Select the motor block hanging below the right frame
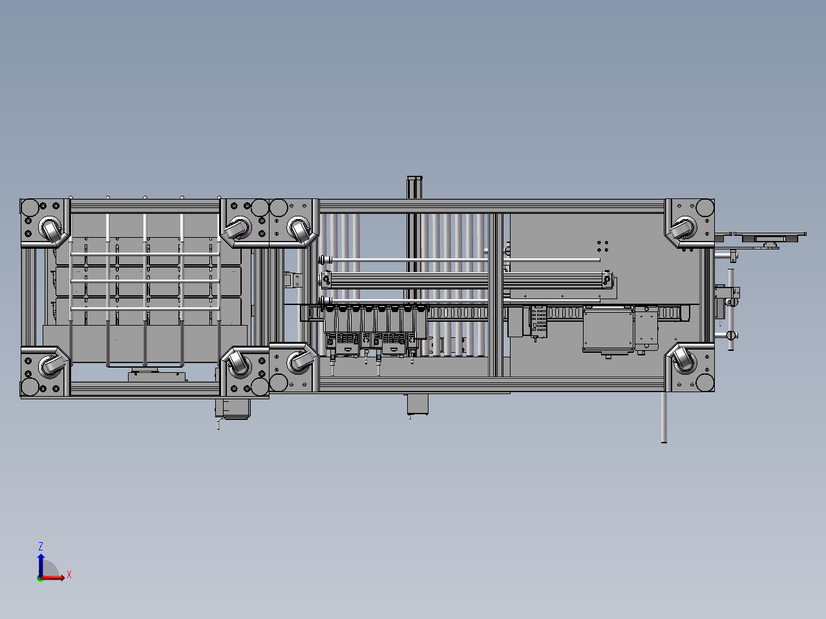The width and height of the screenshot is (826, 619). coord(417,404)
